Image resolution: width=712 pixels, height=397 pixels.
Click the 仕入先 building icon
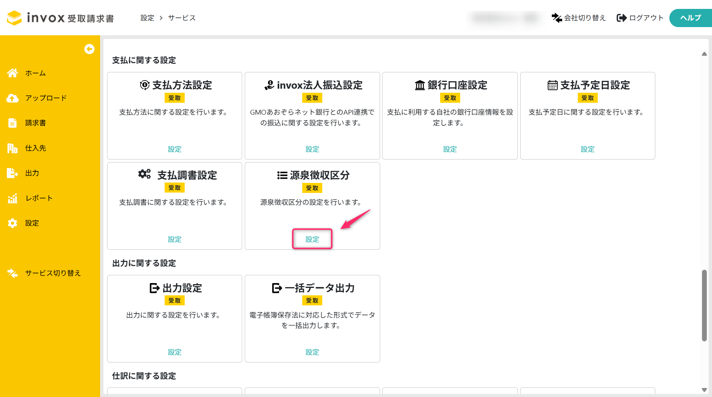(13, 148)
